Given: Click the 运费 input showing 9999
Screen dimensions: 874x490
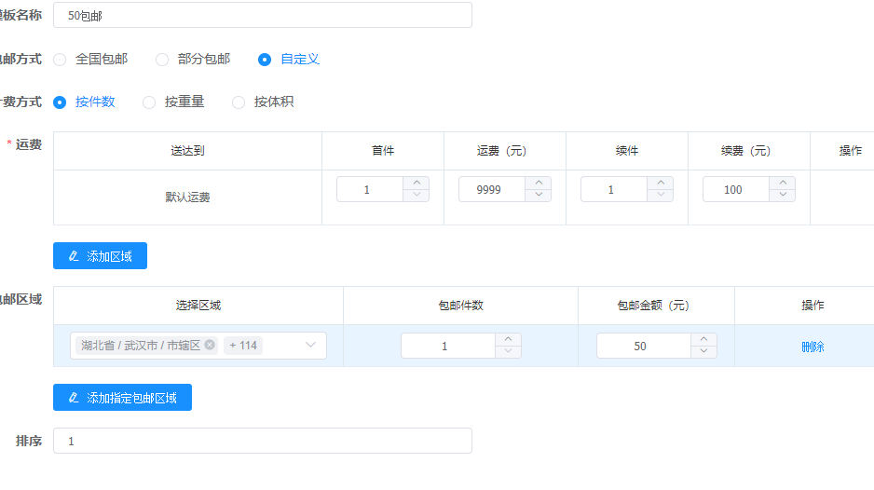Looking at the screenshot, I should [492, 189].
